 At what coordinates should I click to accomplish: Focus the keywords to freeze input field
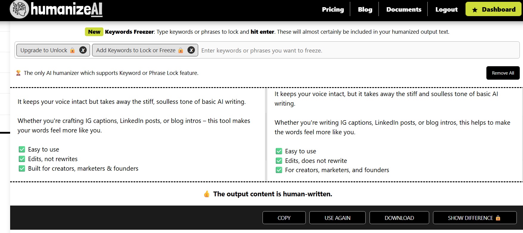pos(358,50)
